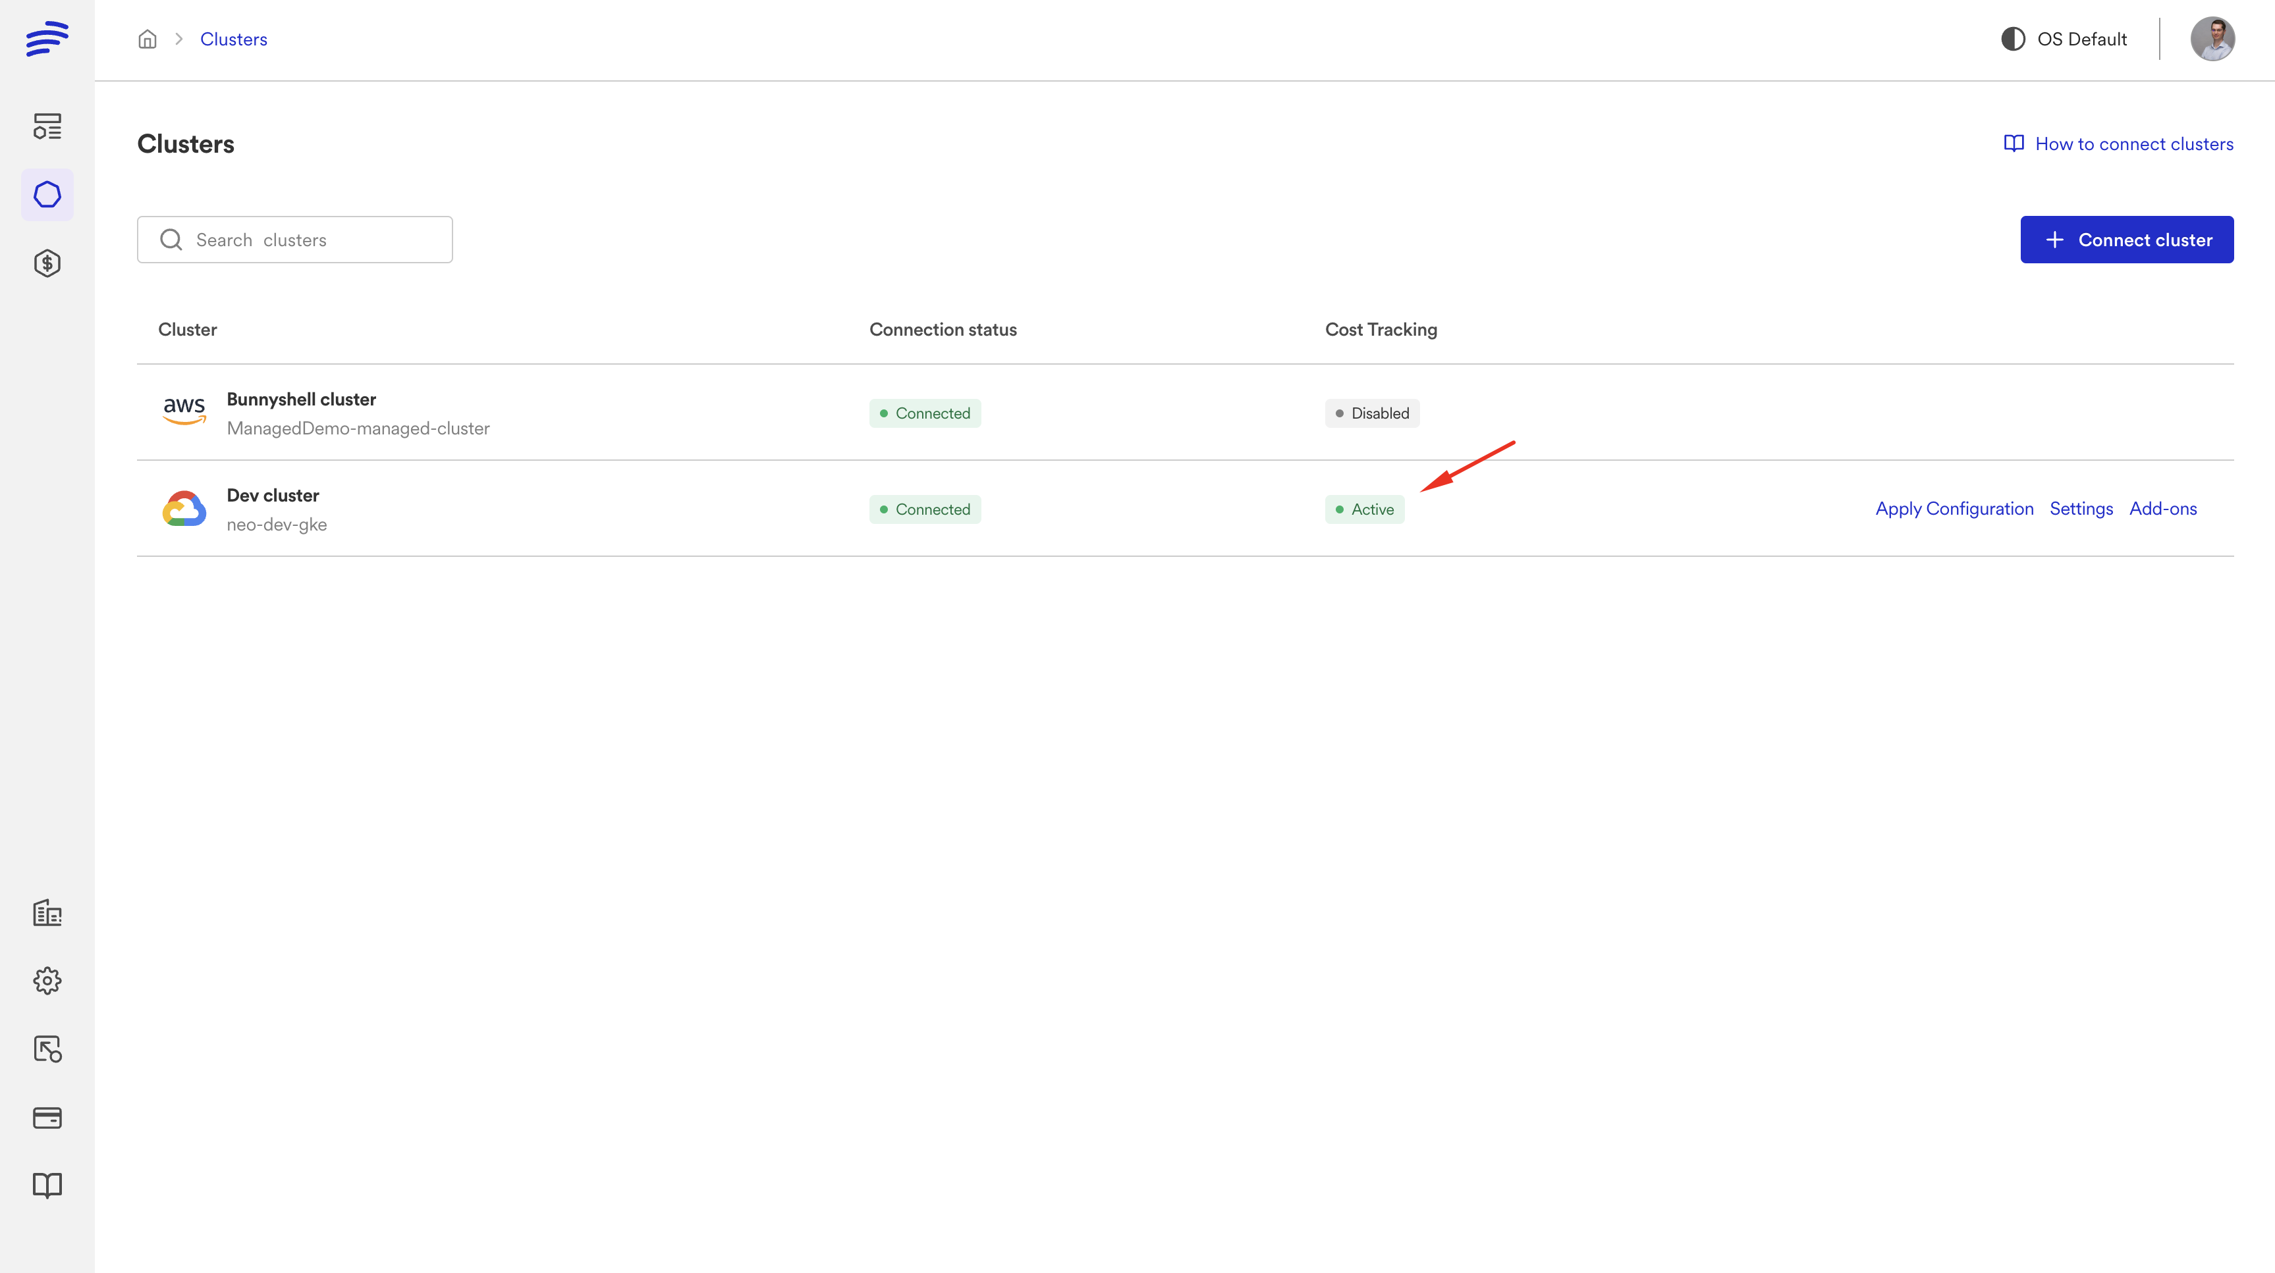Click the Bunnyshell cluster row name

click(x=301, y=399)
